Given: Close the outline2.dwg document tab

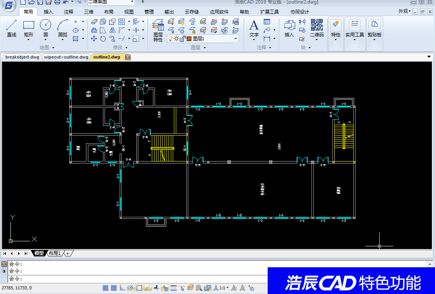Looking at the screenshot, I should tap(127, 57).
